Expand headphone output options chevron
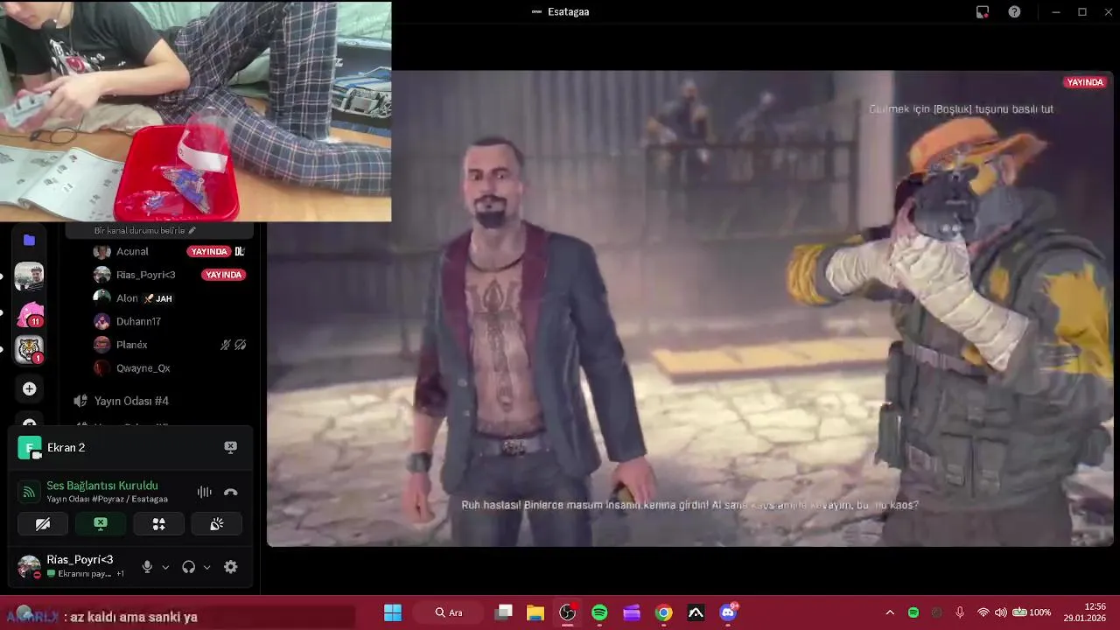 click(x=207, y=567)
